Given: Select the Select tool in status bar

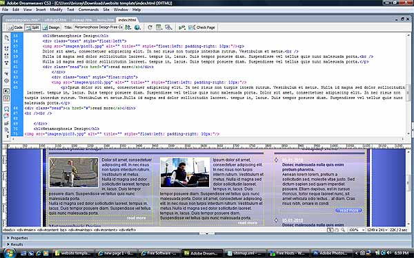Looking at the screenshot, I should [x=330, y=230].
